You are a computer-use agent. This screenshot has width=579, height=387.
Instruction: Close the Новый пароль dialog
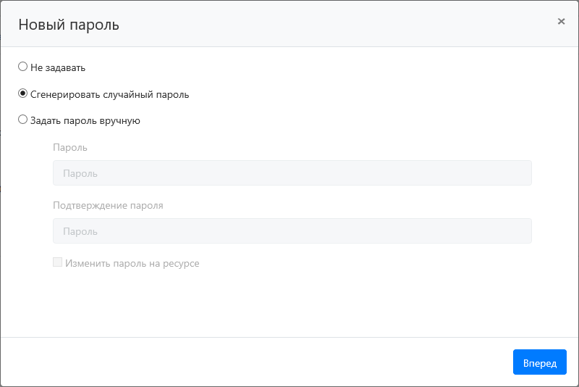click(561, 22)
